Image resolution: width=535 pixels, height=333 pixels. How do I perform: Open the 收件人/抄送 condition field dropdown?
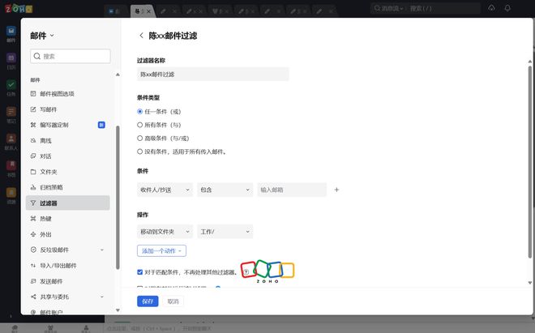165,190
